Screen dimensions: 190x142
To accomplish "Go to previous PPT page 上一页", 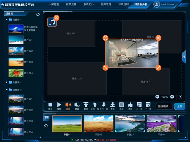I will click(139, 106).
